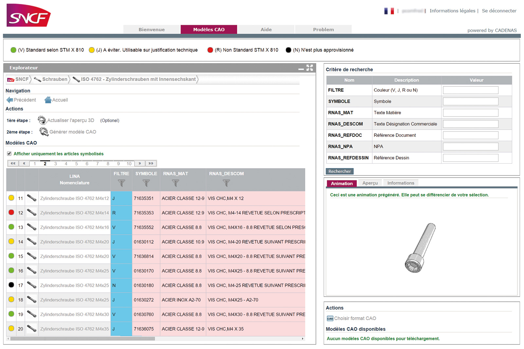524x349 pixels.
Task: Click the Choisir format CAO icon
Action: coord(330,318)
